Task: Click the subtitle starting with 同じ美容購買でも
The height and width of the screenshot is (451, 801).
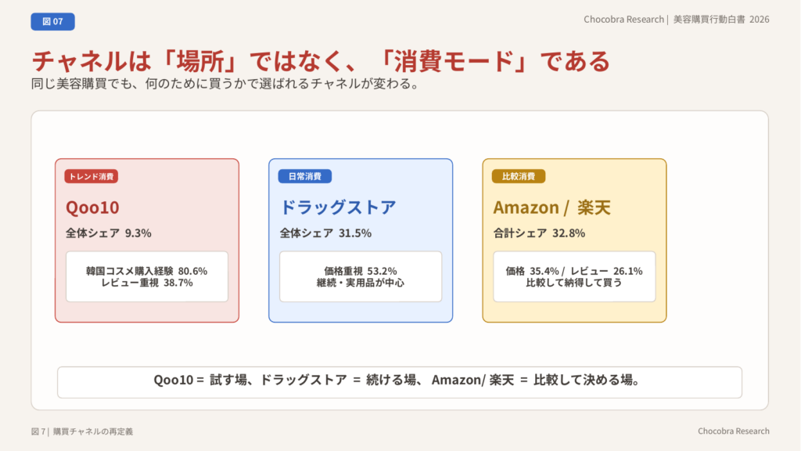Action: [226, 83]
